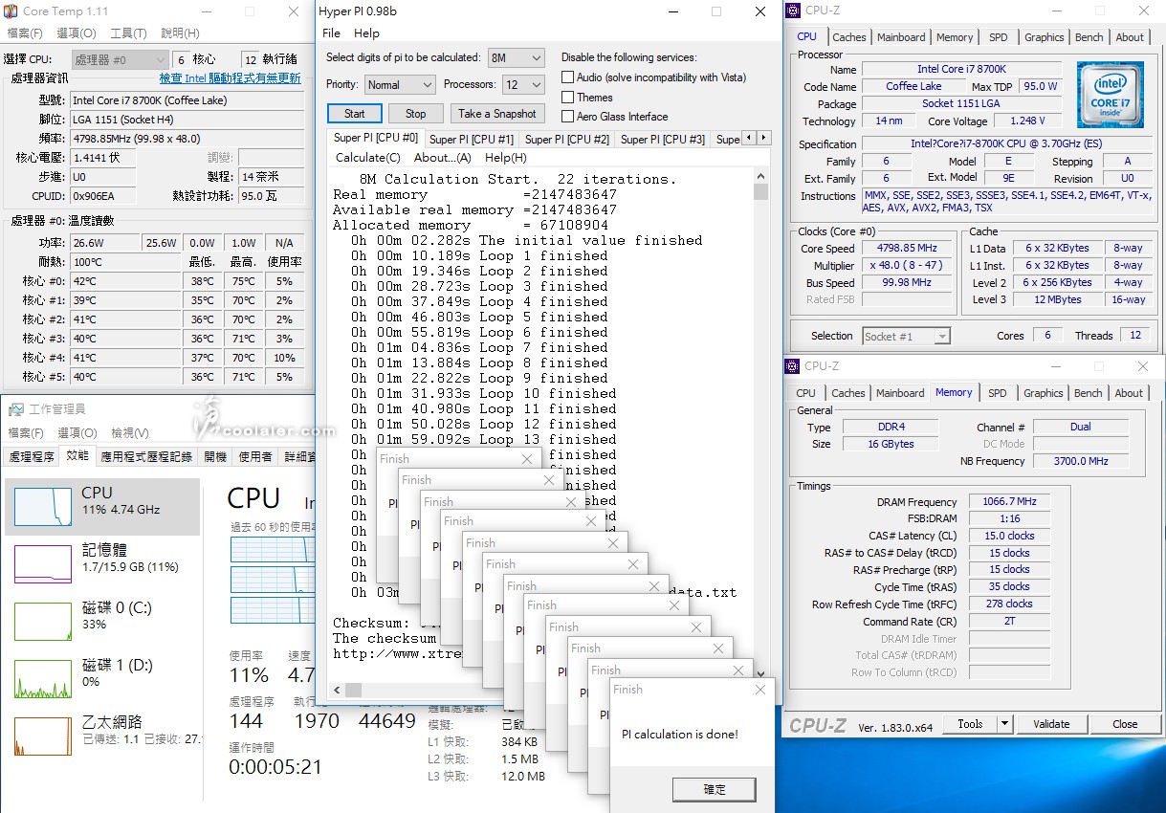Open the Priority dropdown set to Normal
Image resolution: width=1166 pixels, height=813 pixels.
pos(399,84)
